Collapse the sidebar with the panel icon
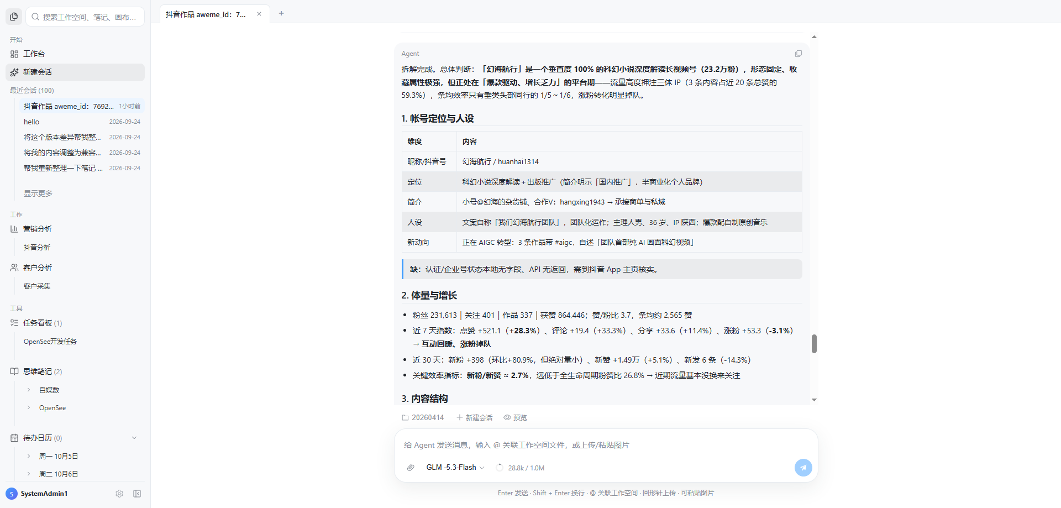 [137, 494]
